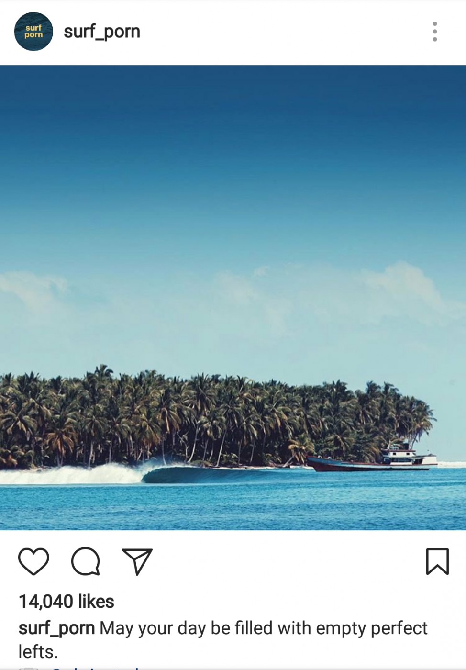
Task: Save the post with the bookmark icon
Action: 437,561
